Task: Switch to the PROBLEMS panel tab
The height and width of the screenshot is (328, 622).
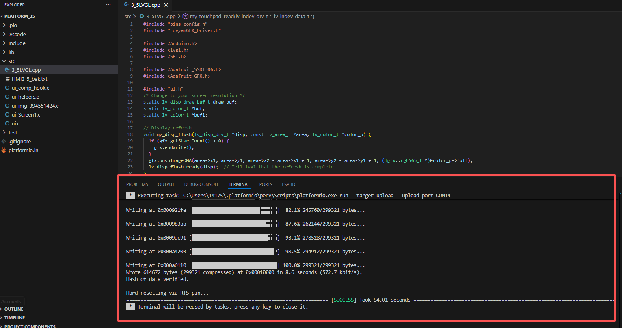Action: pyautogui.click(x=137, y=184)
